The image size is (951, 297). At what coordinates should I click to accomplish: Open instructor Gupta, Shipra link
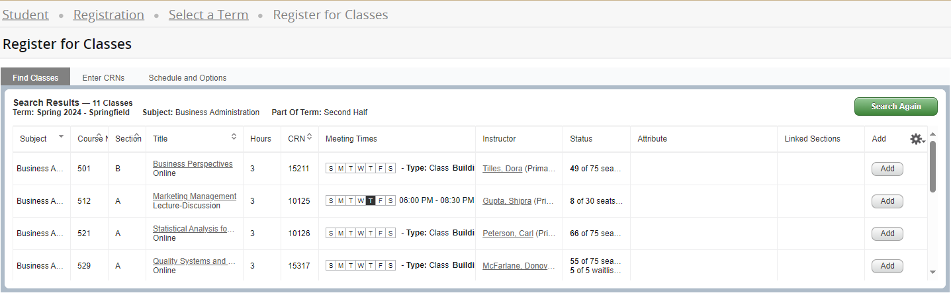click(x=507, y=201)
